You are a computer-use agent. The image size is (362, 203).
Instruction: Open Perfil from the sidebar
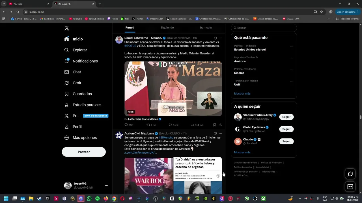tap(73, 127)
